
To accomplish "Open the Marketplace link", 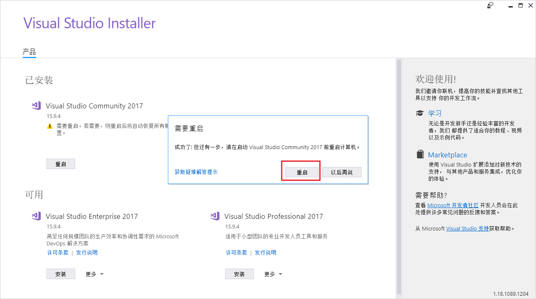I will (447, 155).
